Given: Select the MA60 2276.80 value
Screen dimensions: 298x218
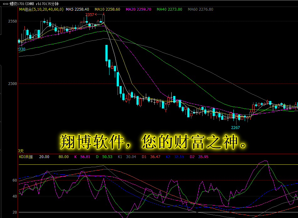Looking at the screenshot, I should pos(200,9).
